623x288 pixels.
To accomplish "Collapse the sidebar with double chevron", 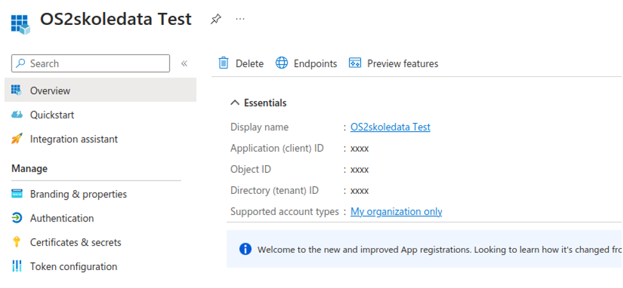I will (184, 63).
